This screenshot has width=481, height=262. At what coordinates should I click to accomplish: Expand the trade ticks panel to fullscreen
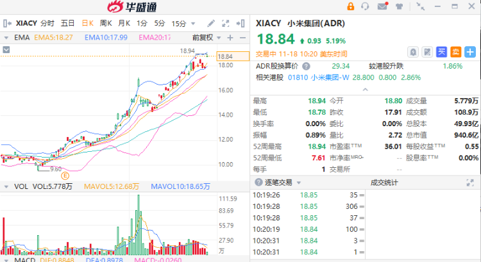(470, 183)
